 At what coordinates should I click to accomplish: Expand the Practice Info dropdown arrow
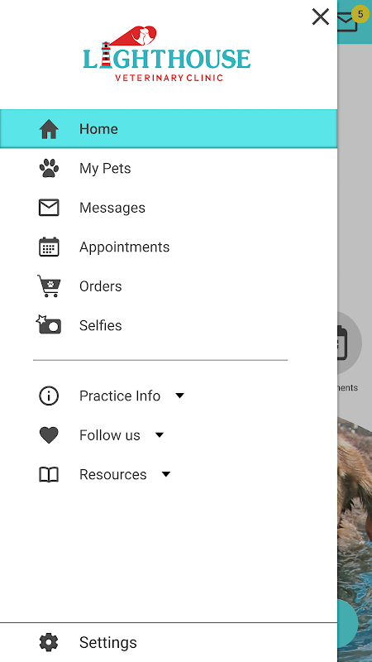(179, 396)
